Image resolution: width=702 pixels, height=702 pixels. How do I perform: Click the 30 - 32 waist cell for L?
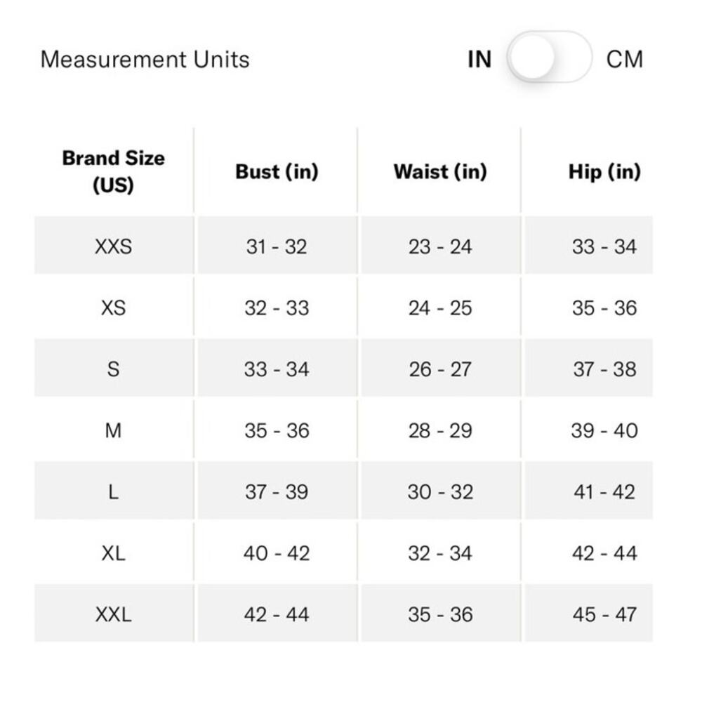pyautogui.click(x=440, y=491)
